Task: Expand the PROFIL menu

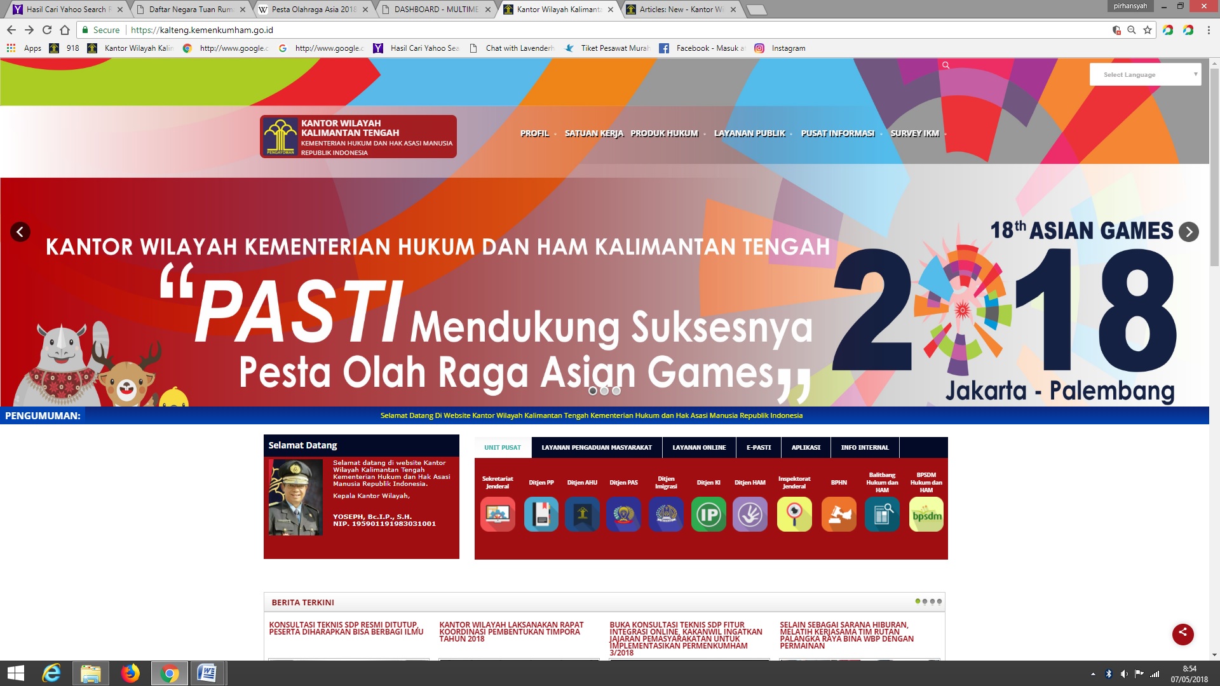Action: click(535, 133)
